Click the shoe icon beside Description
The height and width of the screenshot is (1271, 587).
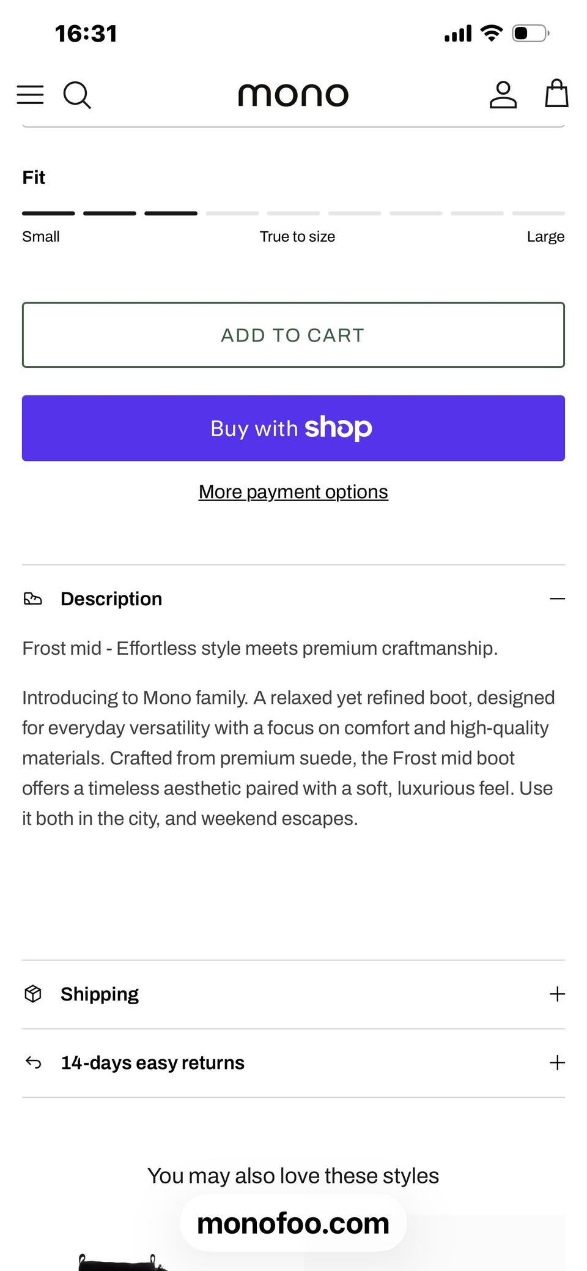[x=33, y=598]
